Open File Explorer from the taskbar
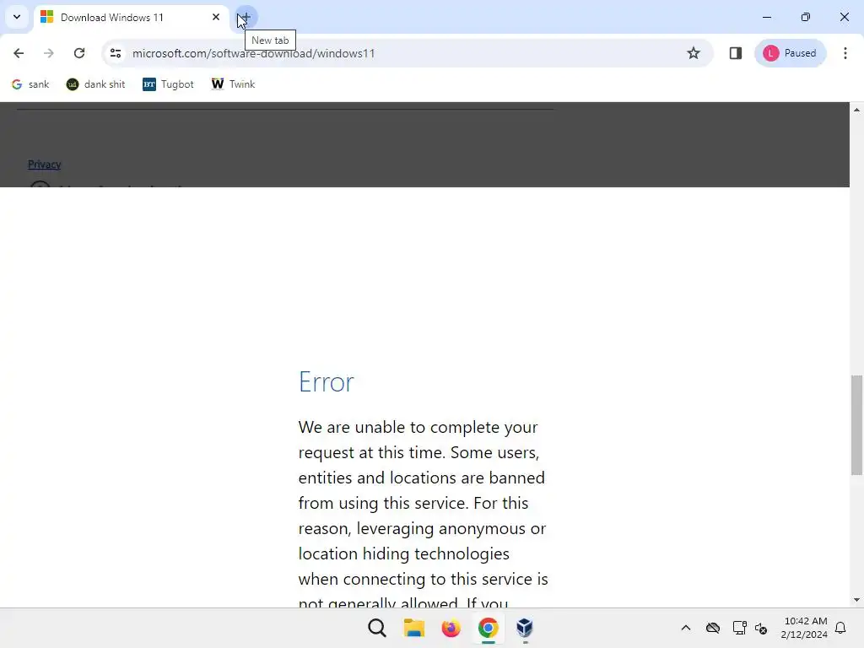 coord(413,628)
